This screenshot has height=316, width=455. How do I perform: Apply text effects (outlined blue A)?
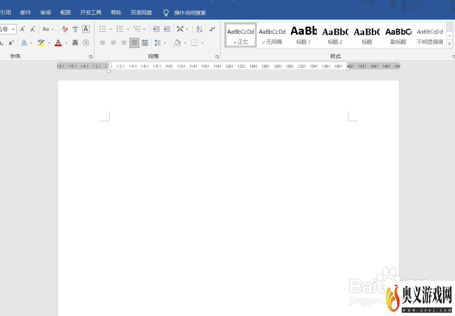pyautogui.click(x=24, y=43)
